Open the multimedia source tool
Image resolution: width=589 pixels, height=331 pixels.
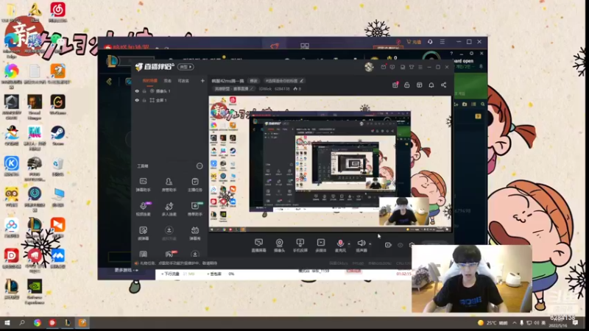click(x=321, y=245)
